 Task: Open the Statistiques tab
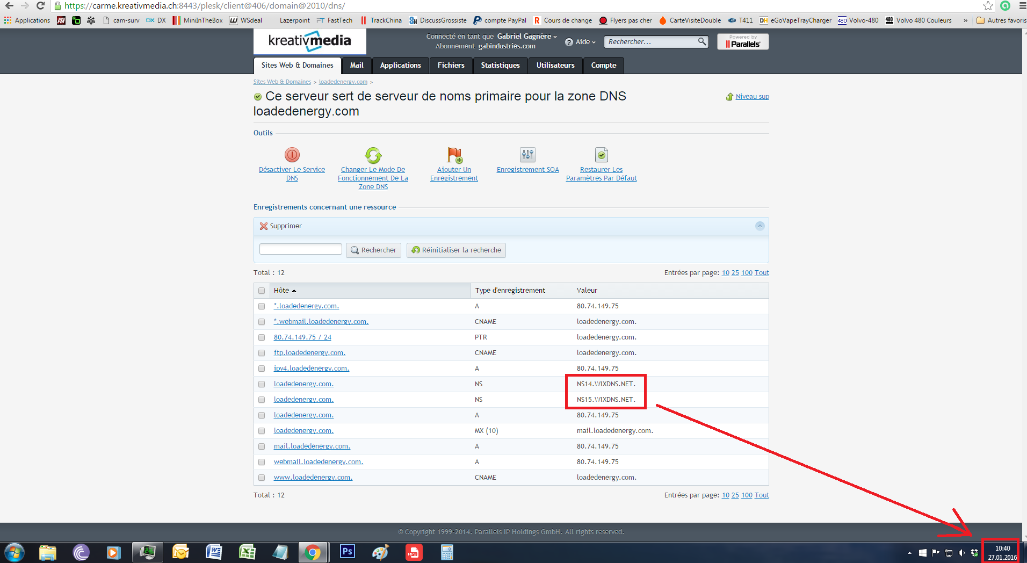(x=500, y=66)
